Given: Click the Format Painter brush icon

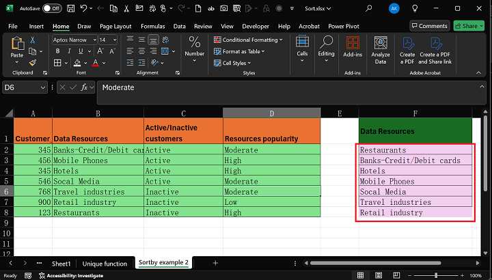Looking at the screenshot, I should [33, 63].
